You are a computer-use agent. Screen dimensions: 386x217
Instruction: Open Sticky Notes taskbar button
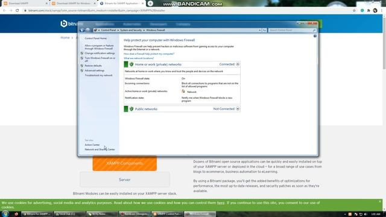click(102, 214)
